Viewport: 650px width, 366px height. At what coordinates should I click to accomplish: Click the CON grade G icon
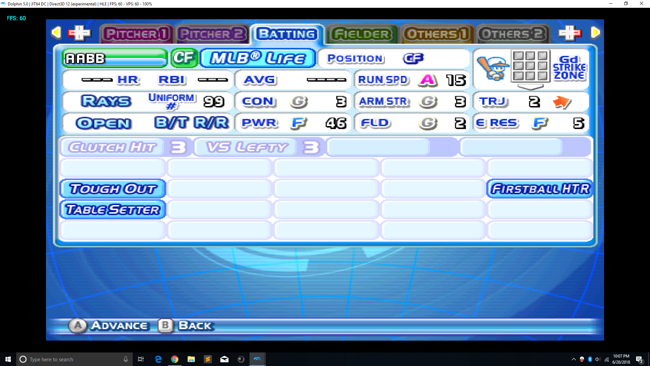click(299, 102)
